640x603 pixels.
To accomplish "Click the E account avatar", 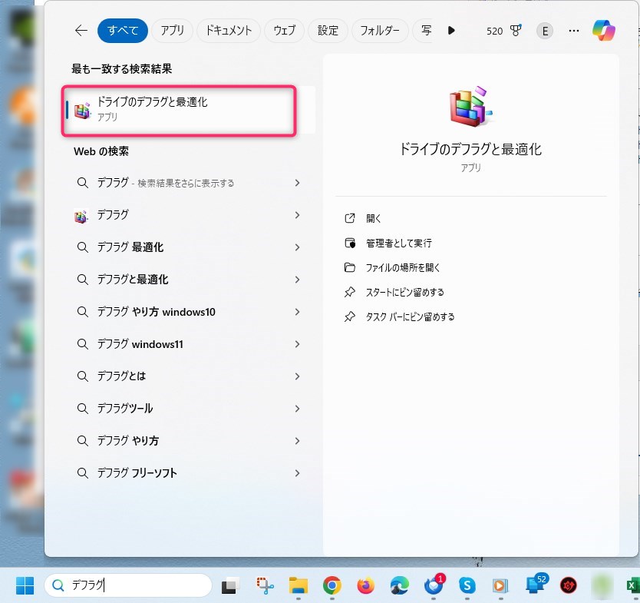I will 545,31.
